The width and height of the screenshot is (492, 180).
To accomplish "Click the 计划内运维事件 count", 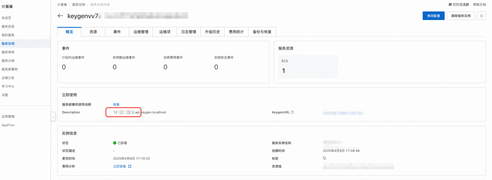I will click(64, 67).
